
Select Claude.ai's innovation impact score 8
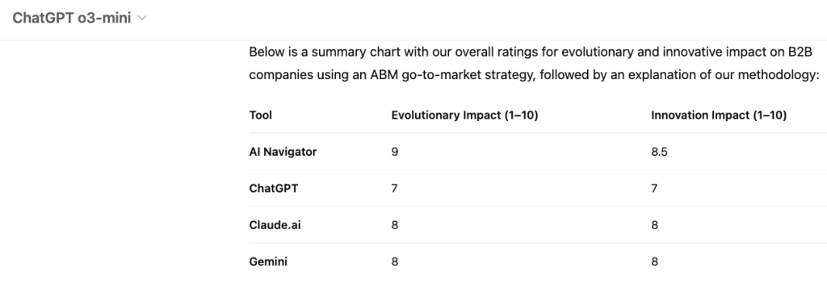click(654, 225)
